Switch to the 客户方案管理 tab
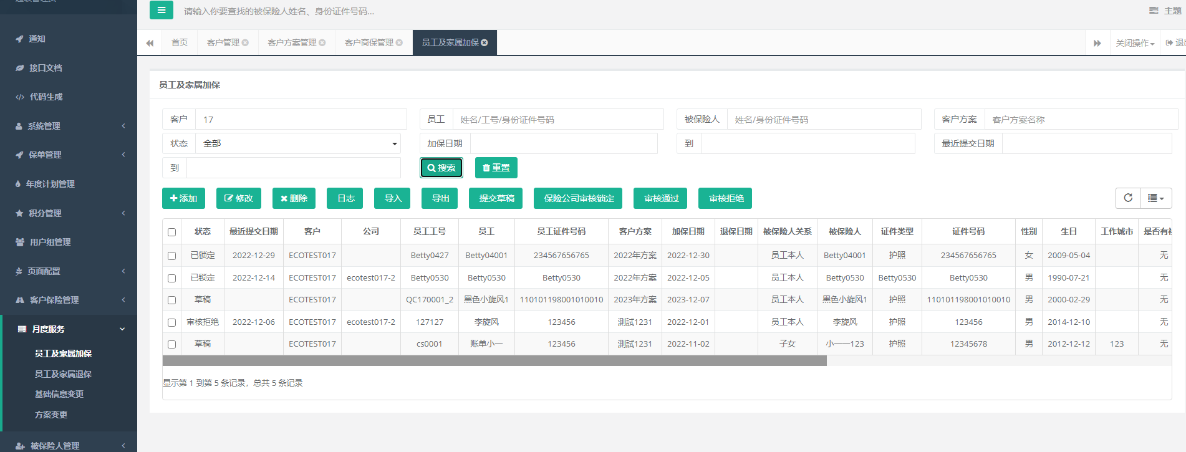 297,42
